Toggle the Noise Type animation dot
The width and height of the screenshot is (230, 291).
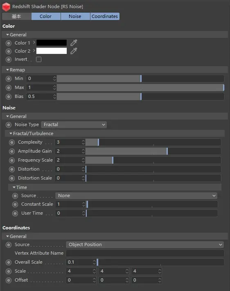pyautogui.click(x=9, y=125)
